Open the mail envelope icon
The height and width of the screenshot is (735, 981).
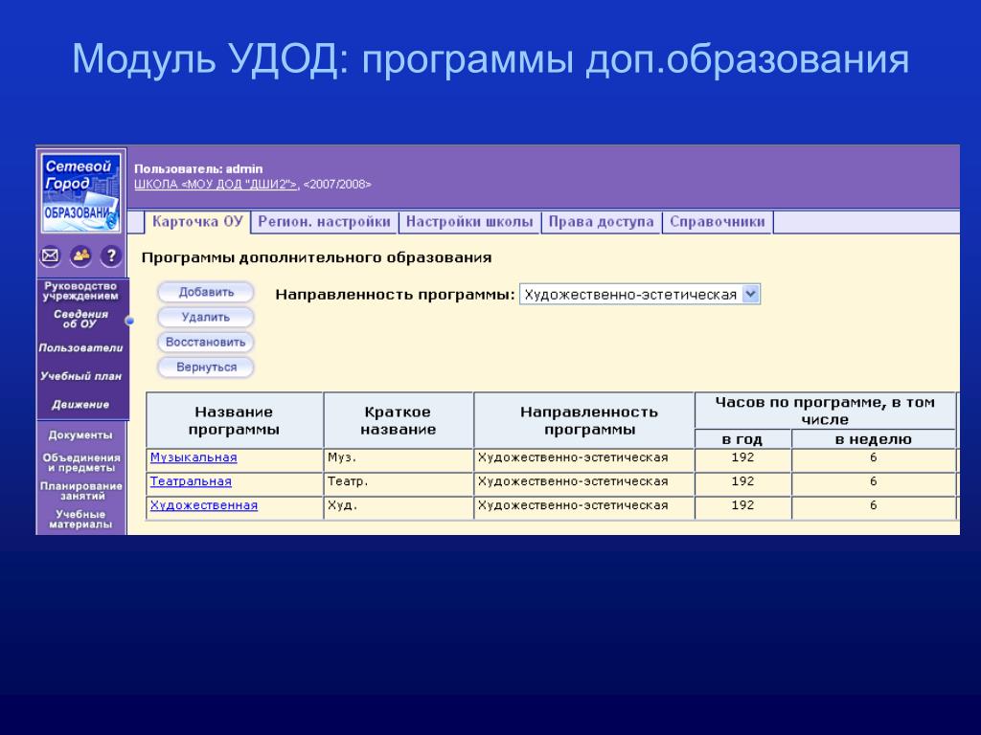pyautogui.click(x=51, y=256)
